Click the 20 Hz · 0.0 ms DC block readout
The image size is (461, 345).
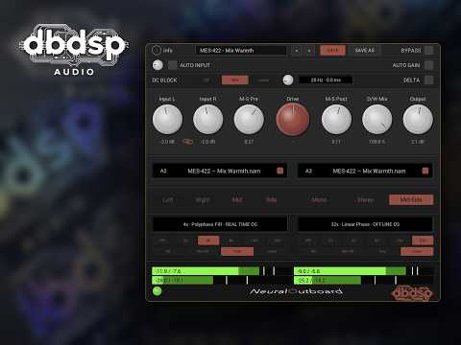pyautogui.click(x=326, y=80)
